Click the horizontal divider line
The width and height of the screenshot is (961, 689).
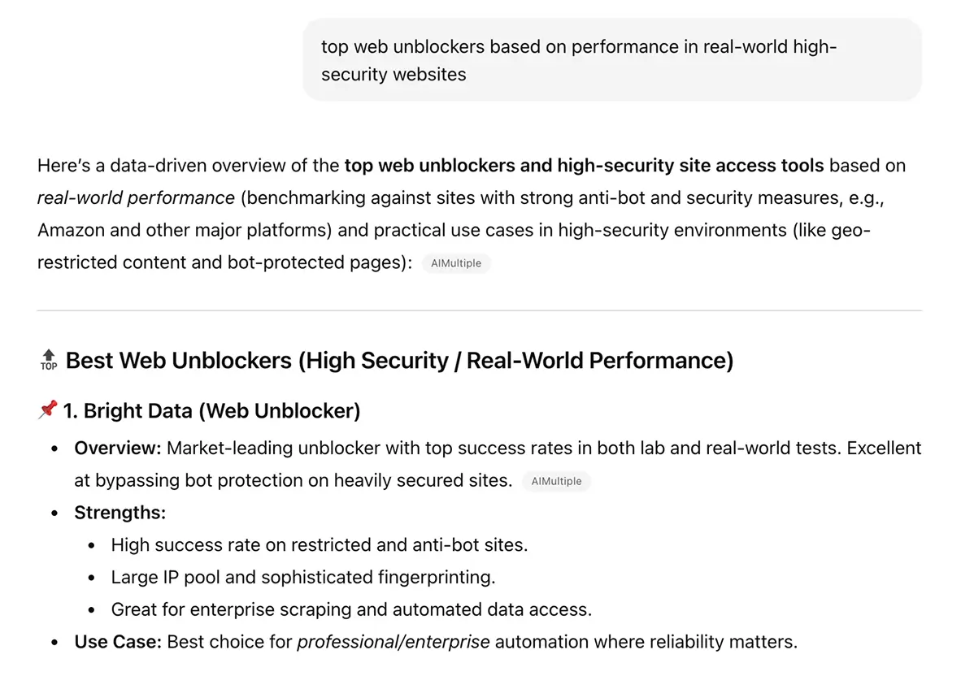pos(480,310)
